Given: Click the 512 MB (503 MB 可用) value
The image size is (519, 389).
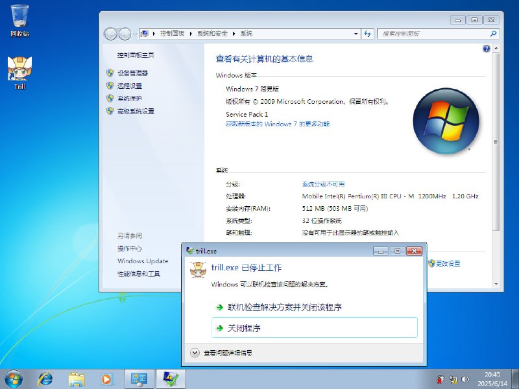Looking at the screenshot, I should 335,208.
